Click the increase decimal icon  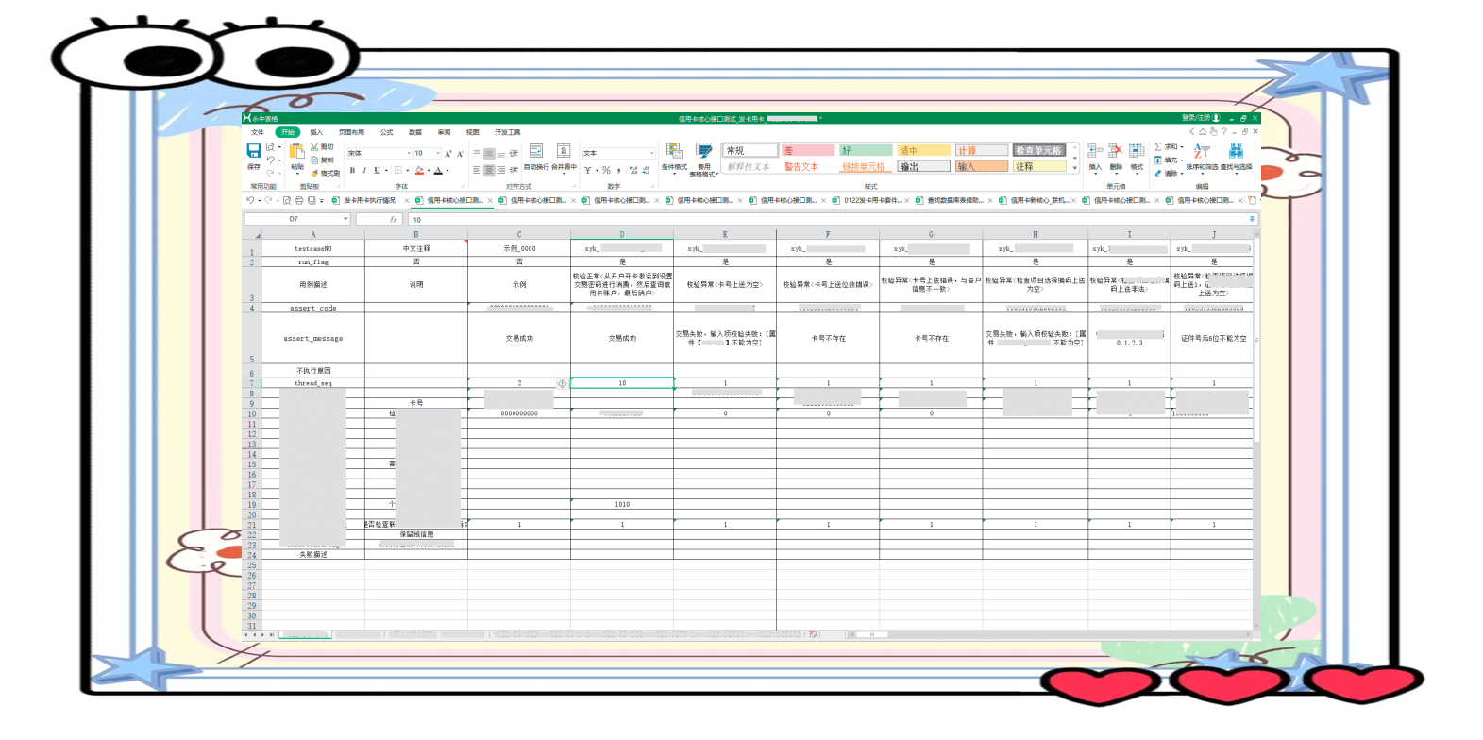click(x=632, y=170)
